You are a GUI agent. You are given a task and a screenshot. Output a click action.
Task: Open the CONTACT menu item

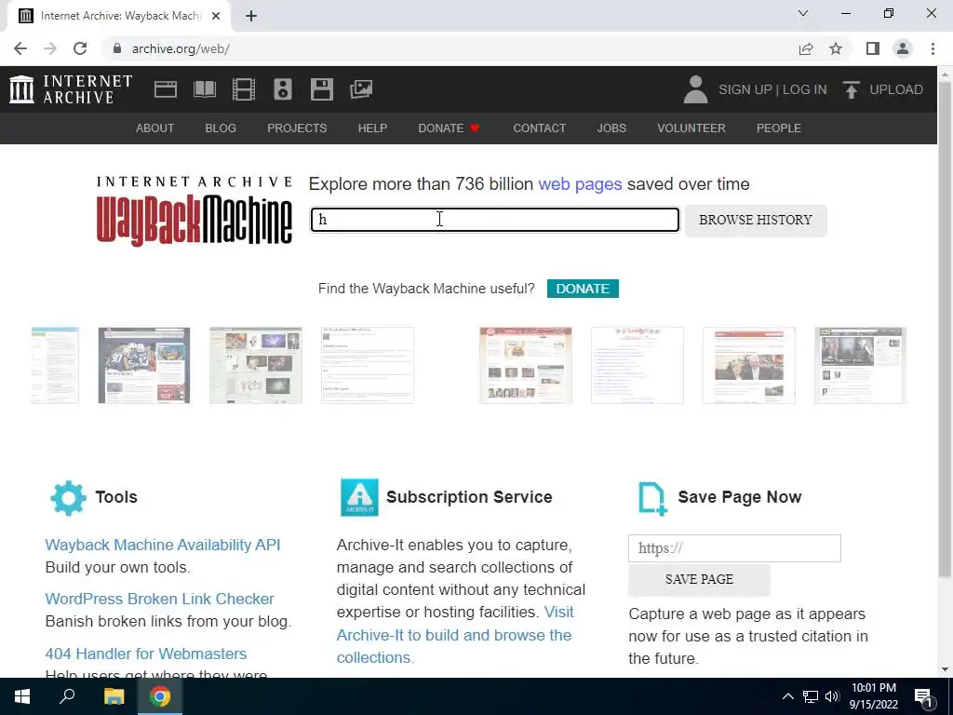point(539,128)
